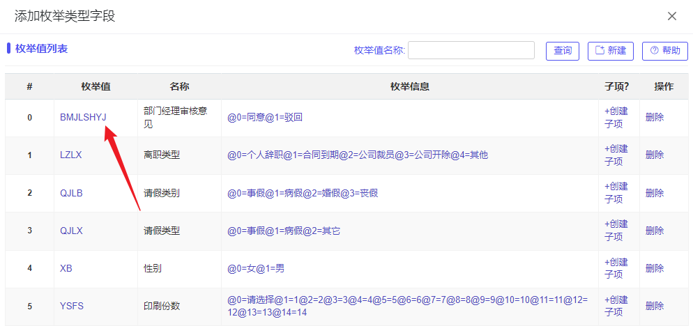Delete the 请假类型 QJLX row

point(655,231)
